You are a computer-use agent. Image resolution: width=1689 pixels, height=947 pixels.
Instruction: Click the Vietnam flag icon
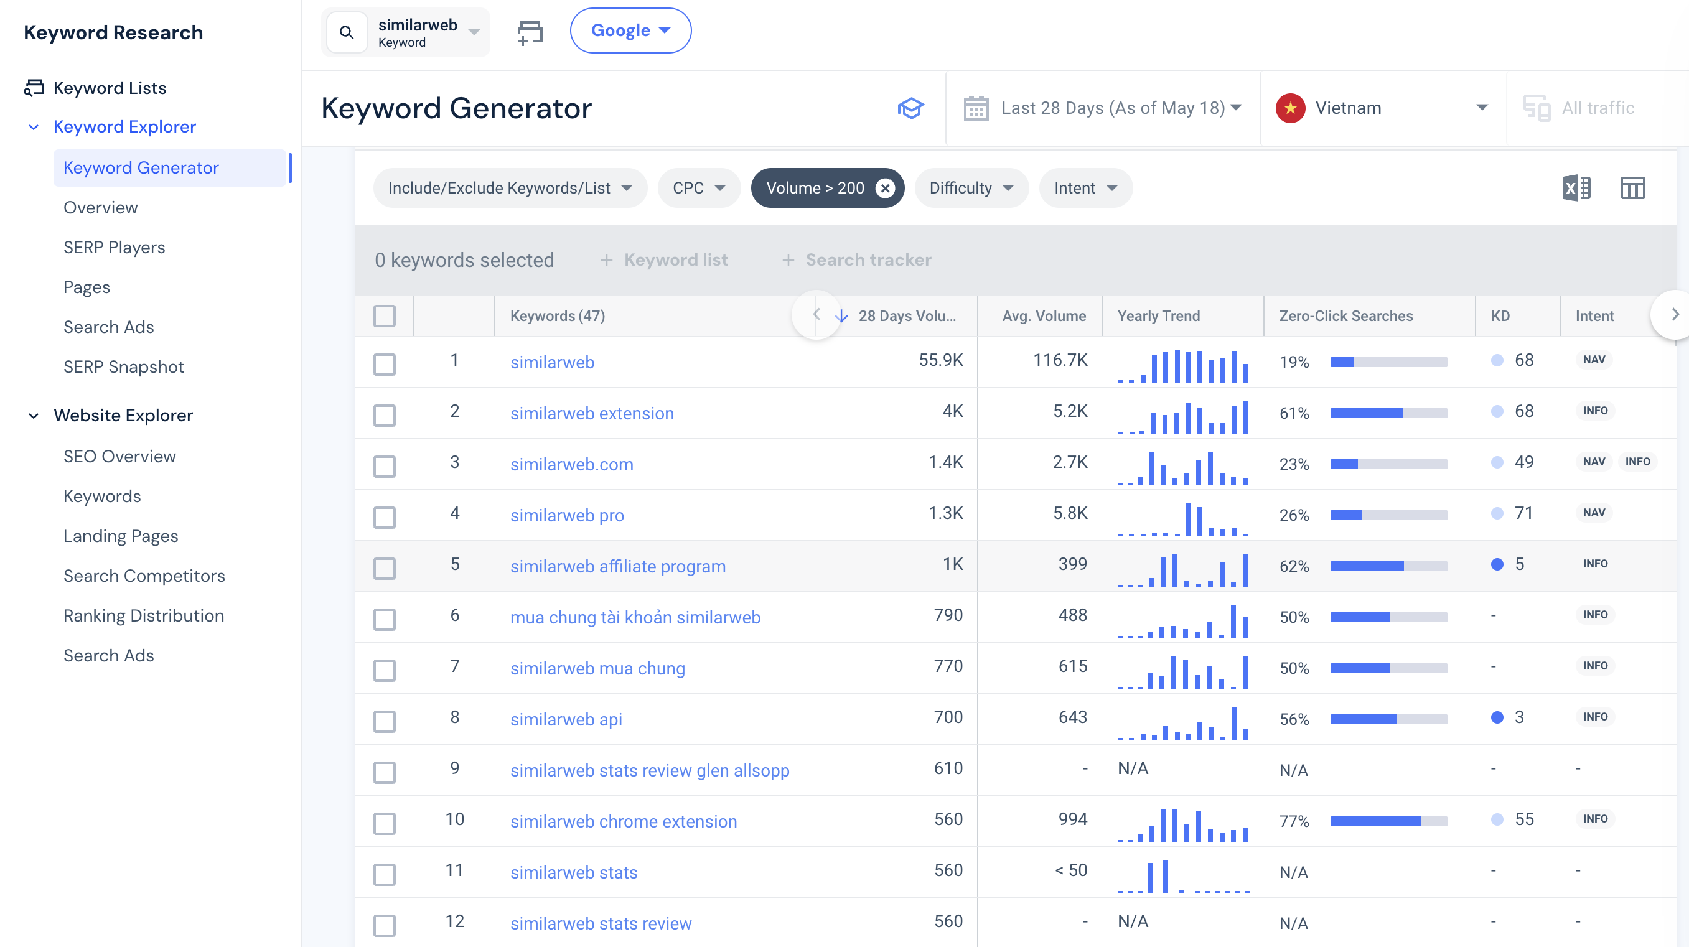pos(1289,108)
